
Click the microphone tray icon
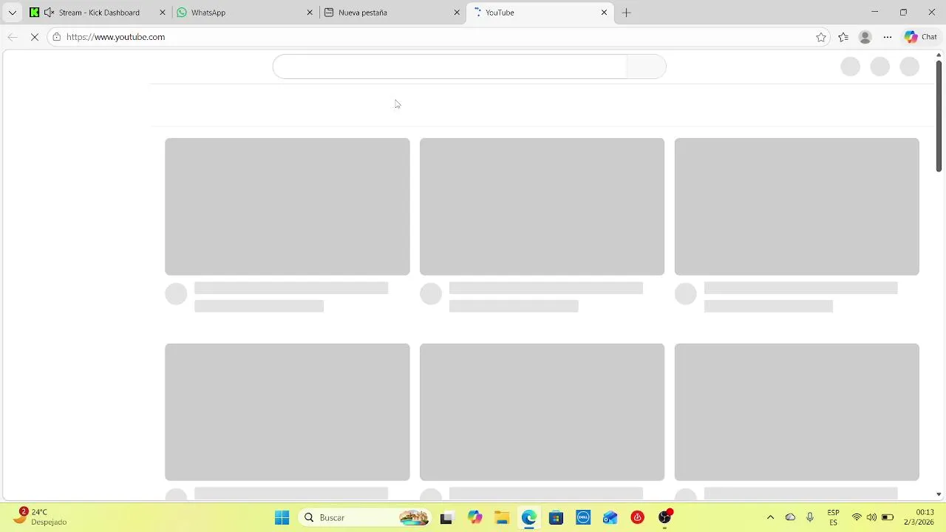point(810,517)
